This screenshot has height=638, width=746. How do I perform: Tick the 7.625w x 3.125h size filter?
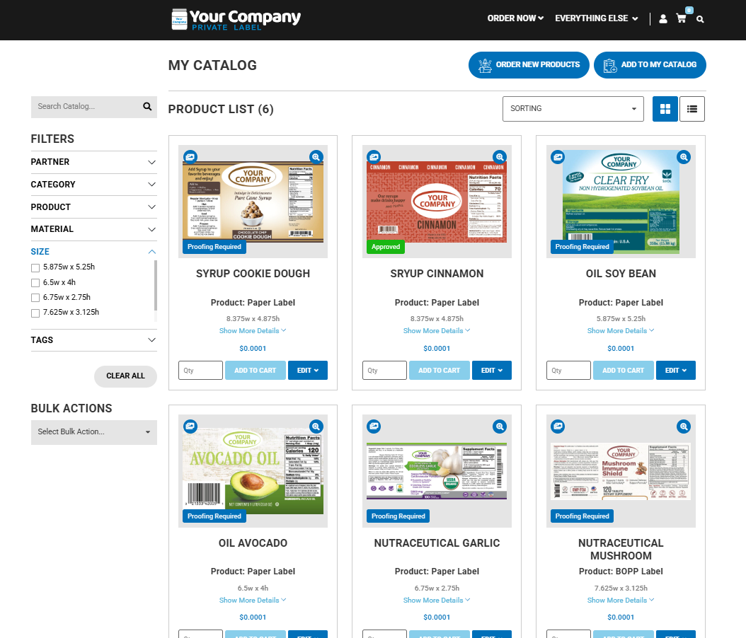coord(35,313)
